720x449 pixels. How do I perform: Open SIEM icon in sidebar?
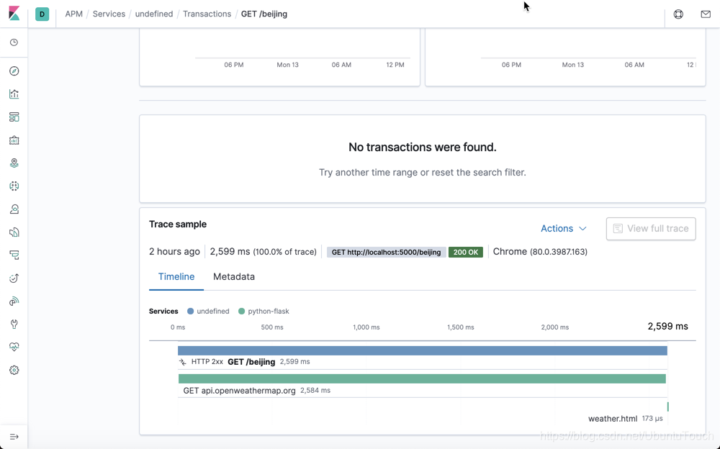[14, 301]
